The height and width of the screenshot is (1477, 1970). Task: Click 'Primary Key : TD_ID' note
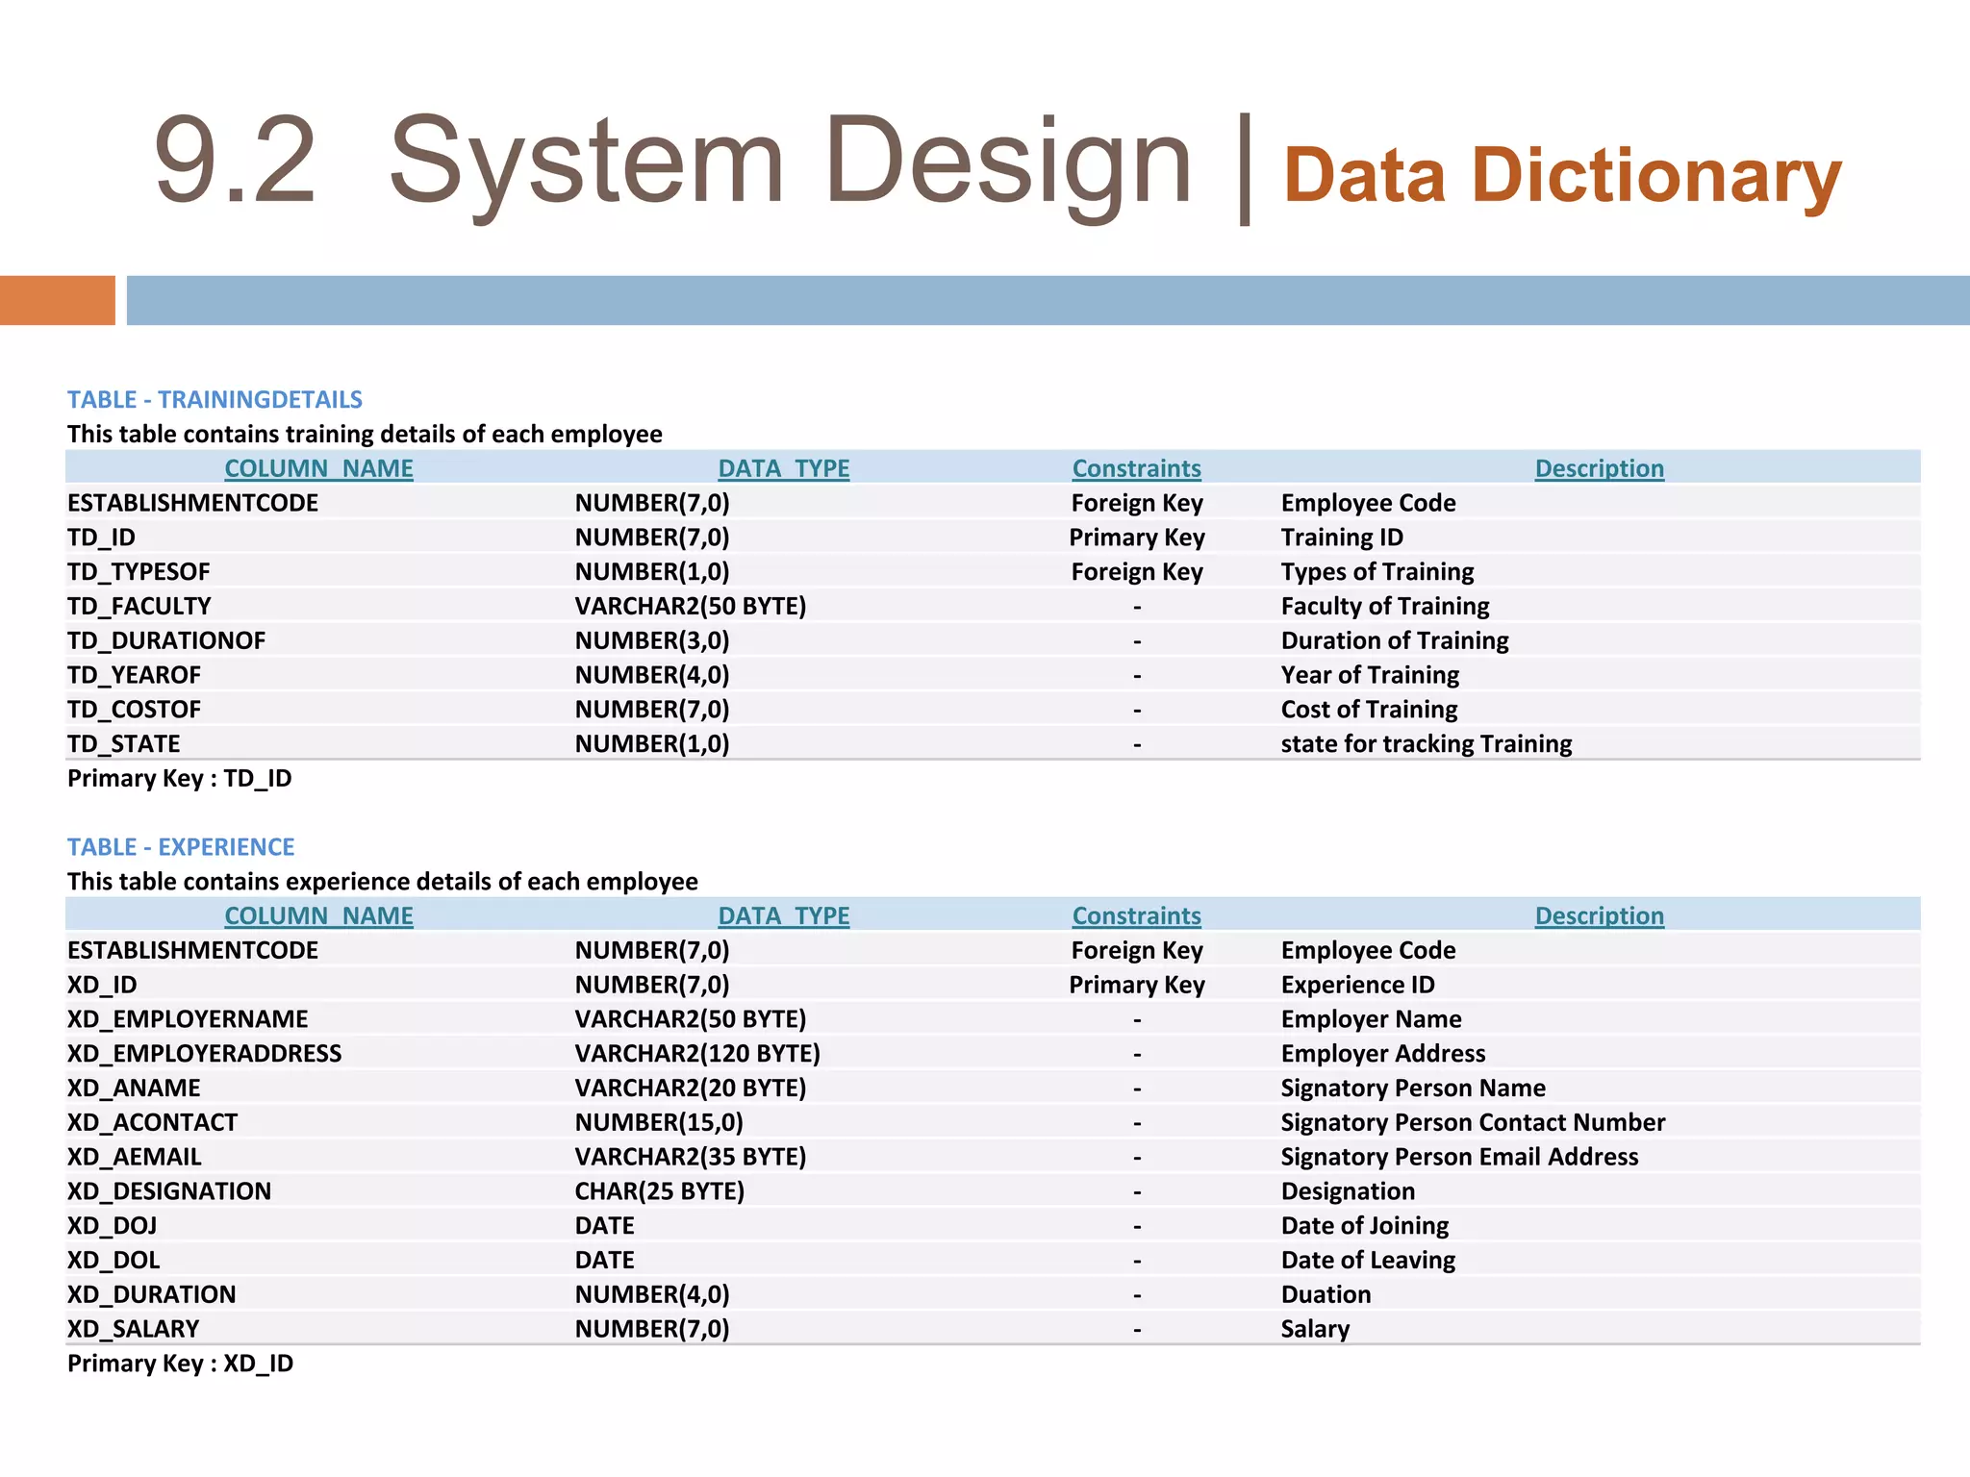(x=179, y=779)
